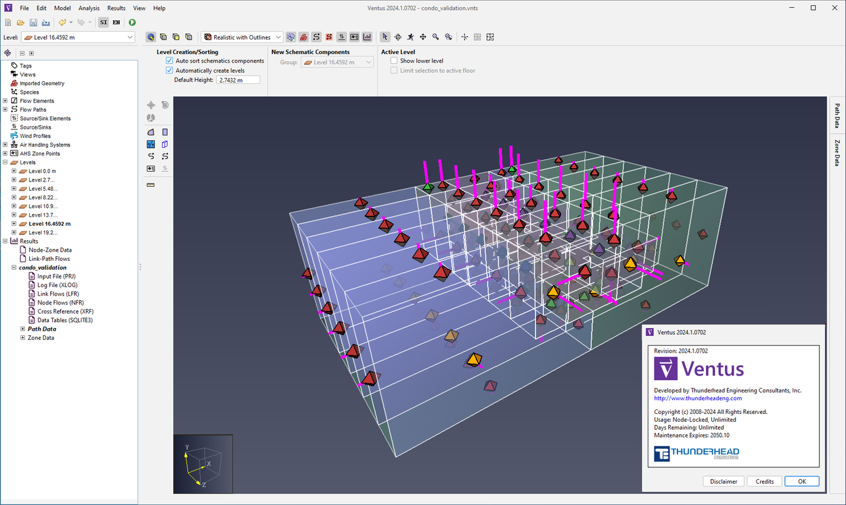Click the Undo arrow icon
This screenshot has width=846, height=505.
tap(62, 22)
